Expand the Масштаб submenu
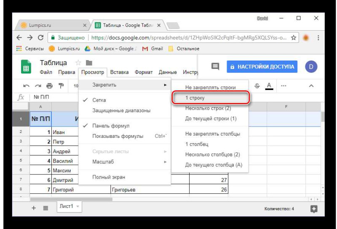The image size is (337, 229). [x=125, y=162]
